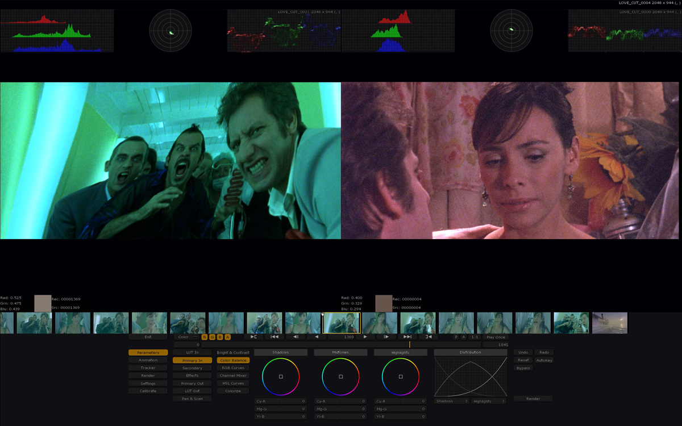682x426 pixels.
Task: Click the mark-in transport icon
Action: point(254,337)
